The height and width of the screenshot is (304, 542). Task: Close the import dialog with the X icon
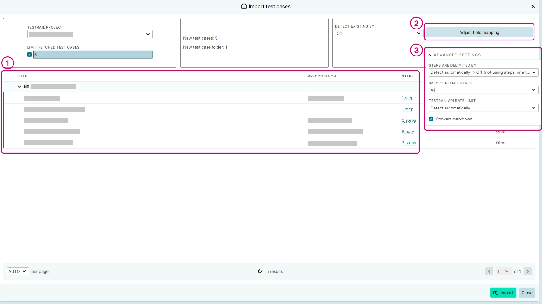[x=533, y=6]
